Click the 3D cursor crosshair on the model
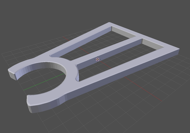Screen dimensions: 190x133 click(x=98, y=59)
